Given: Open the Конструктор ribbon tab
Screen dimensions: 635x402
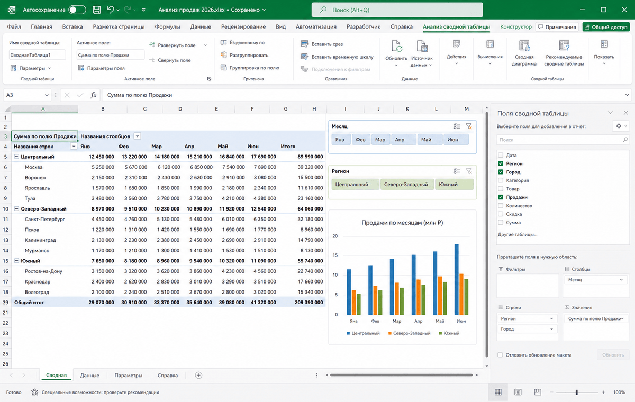Looking at the screenshot, I should pos(516,27).
